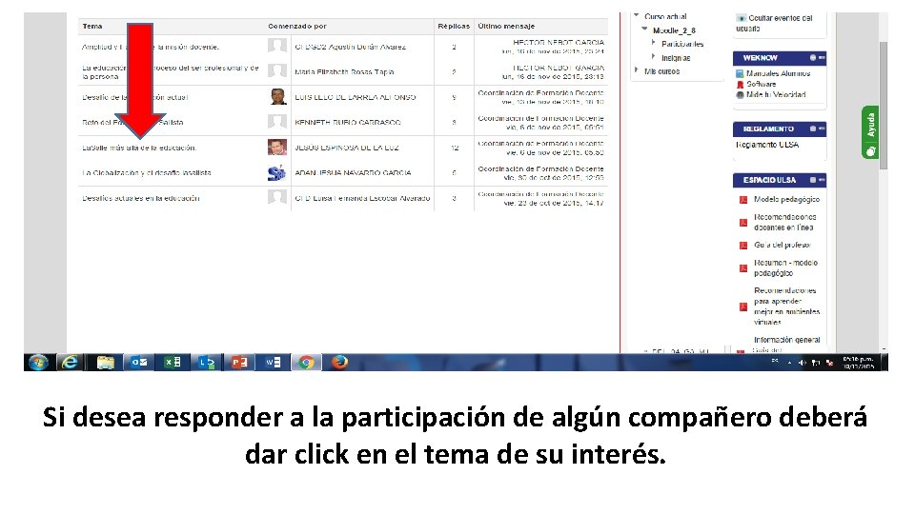Open the Modelo pedagógico PDF icon
Viewport: 915px width, 514px height.
(x=743, y=200)
